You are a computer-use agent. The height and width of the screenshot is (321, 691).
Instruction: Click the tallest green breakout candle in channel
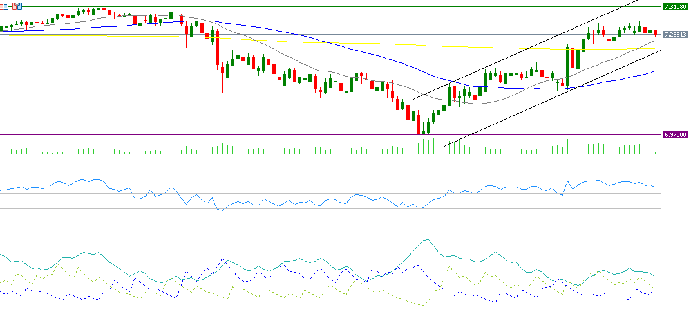[569, 66]
